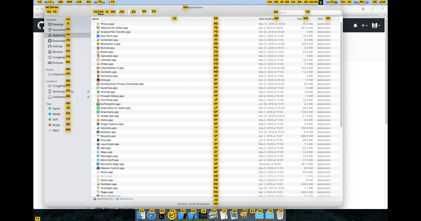The height and width of the screenshot is (221, 421).
Task: Click the 1Focus.app orange arrow icon
Action: (x=98, y=24)
